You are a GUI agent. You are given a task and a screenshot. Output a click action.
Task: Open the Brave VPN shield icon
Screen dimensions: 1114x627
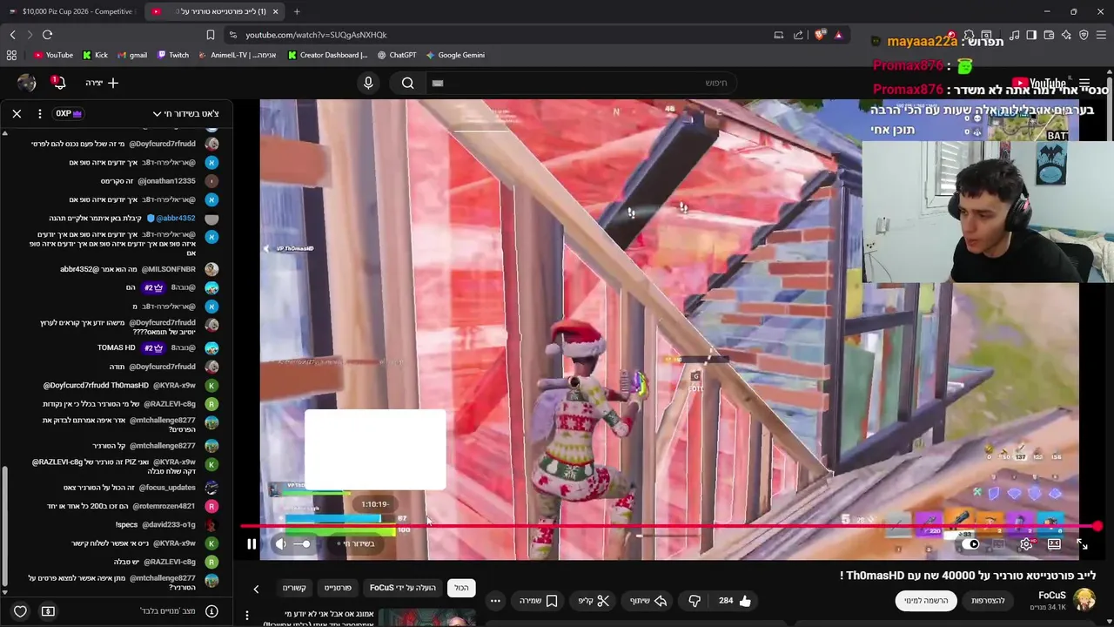(1084, 35)
